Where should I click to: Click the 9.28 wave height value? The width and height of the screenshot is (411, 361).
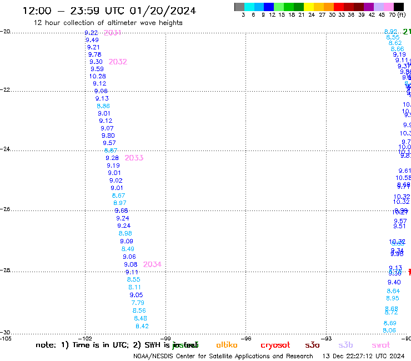[x=112, y=158]
